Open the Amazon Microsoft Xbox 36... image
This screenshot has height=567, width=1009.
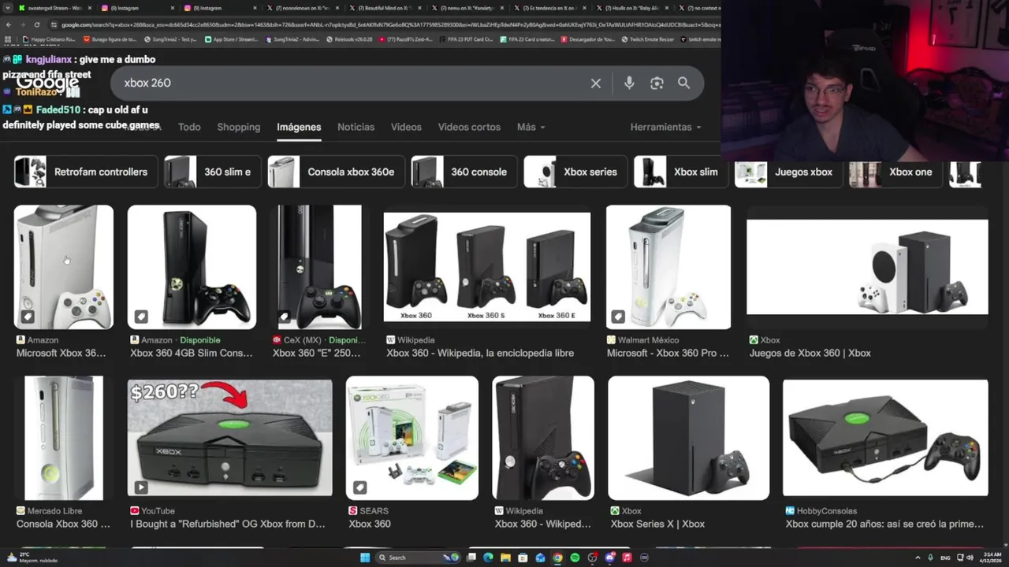pos(63,267)
